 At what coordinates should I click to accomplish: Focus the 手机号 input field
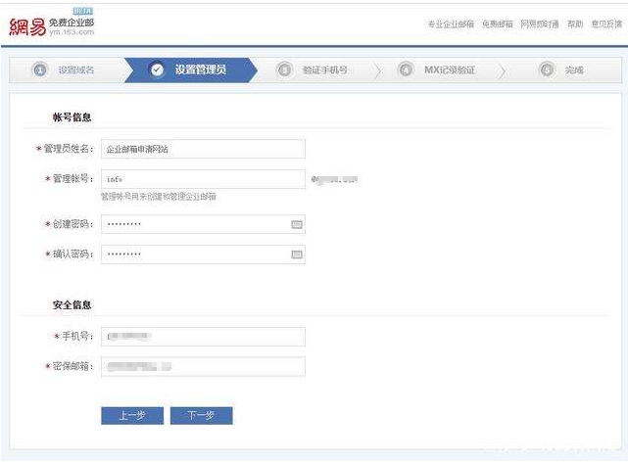(203, 337)
